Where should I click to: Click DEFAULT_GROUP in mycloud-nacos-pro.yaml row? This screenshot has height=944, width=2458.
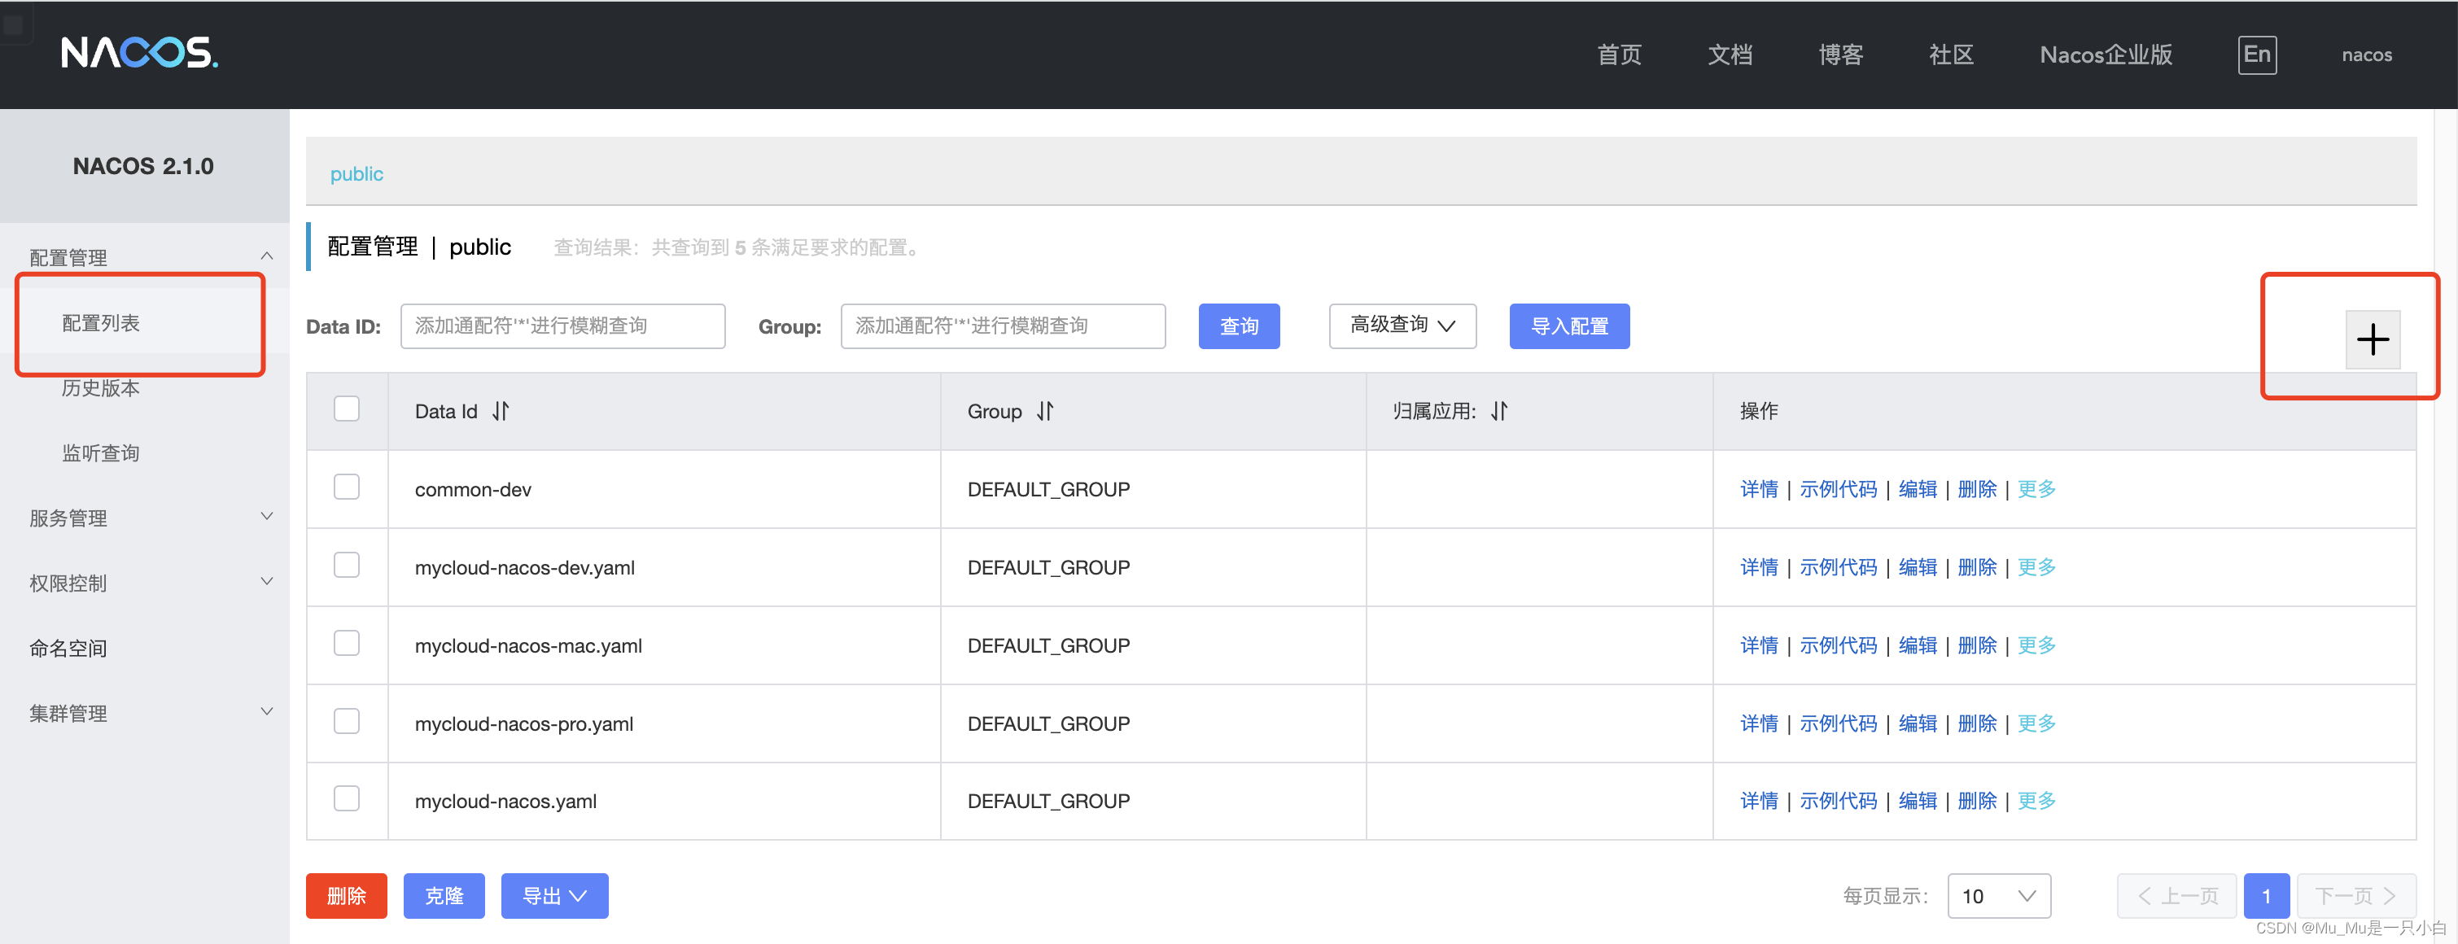tap(1047, 724)
